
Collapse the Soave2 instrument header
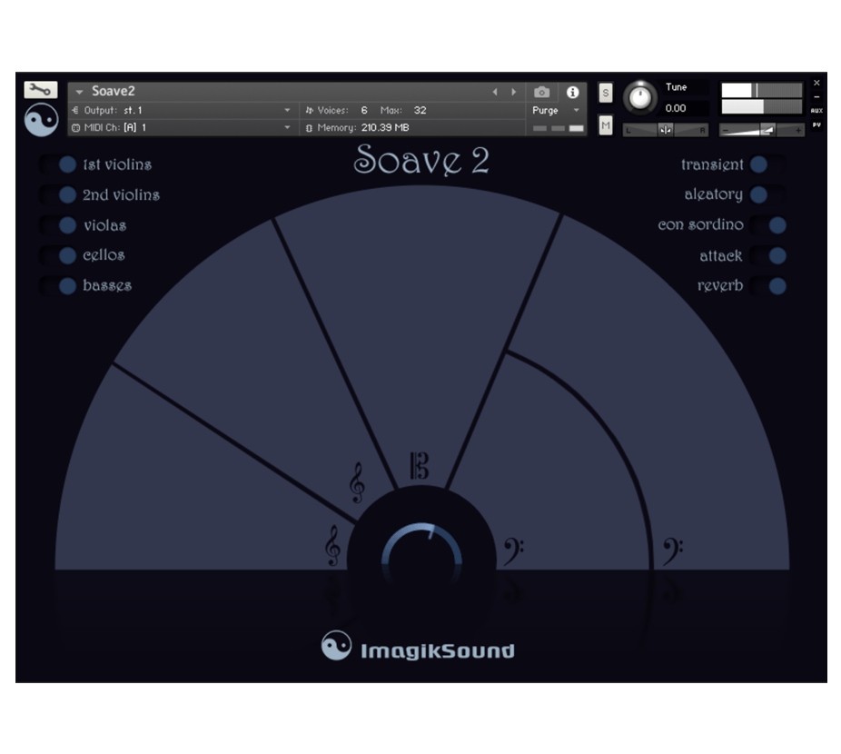pyautogui.click(x=77, y=91)
